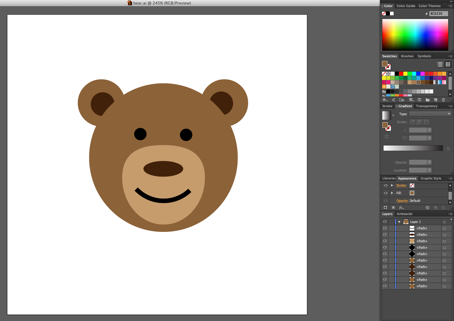Screen dimensions: 454x321
Task: Toggle Fill attribute visibility eye
Action: pyautogui.click(x=386, y=193)
